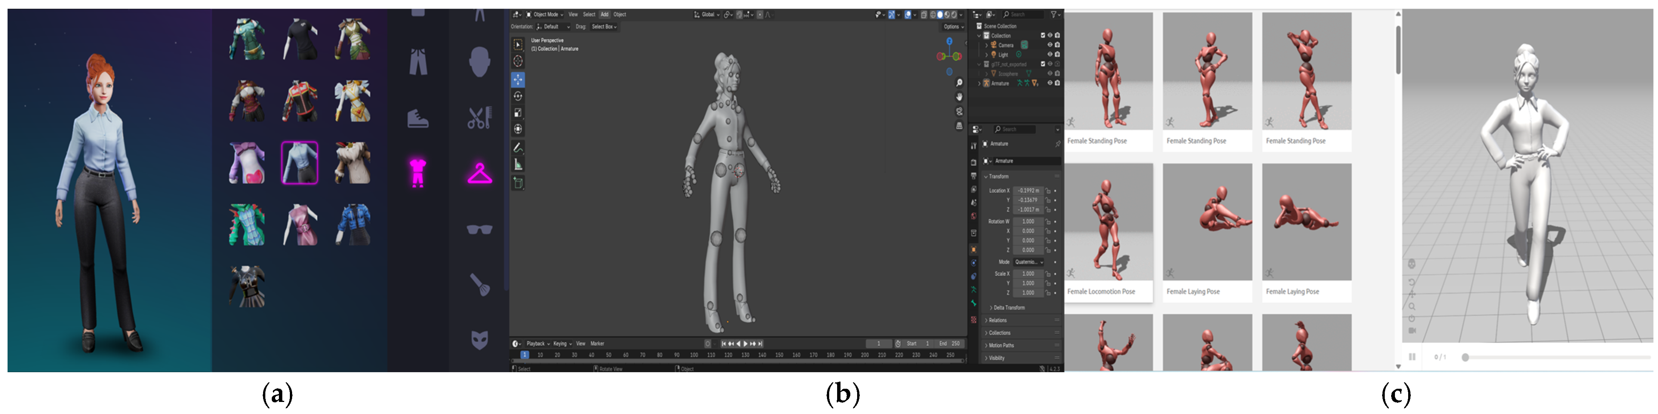Image resolution: width=1658 pixels, height=414 pixels.
Task: Click the Options button in viewport
Action: click(x=953, y=27)
